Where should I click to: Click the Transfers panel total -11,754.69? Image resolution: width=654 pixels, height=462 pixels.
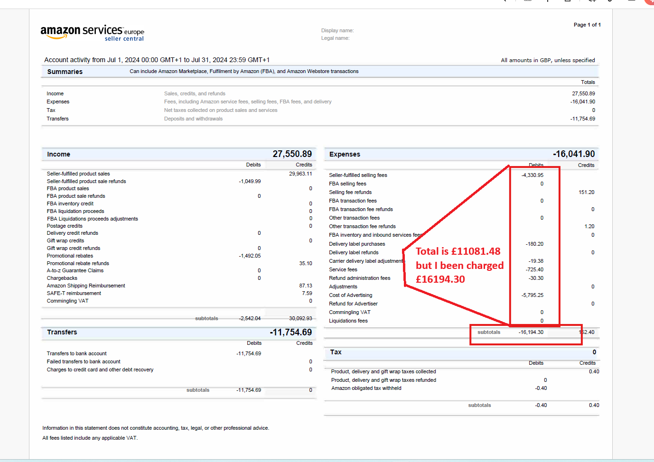(x=291, y=332)
